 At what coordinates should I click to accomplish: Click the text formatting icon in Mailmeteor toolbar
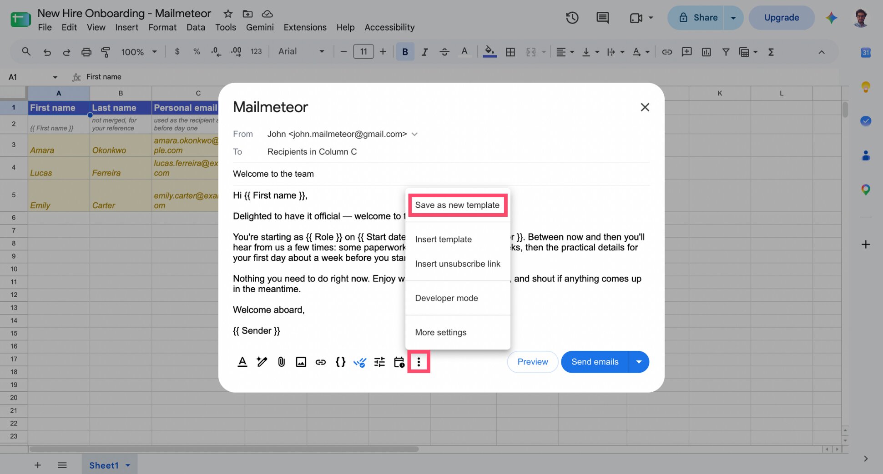click(242, 362)
